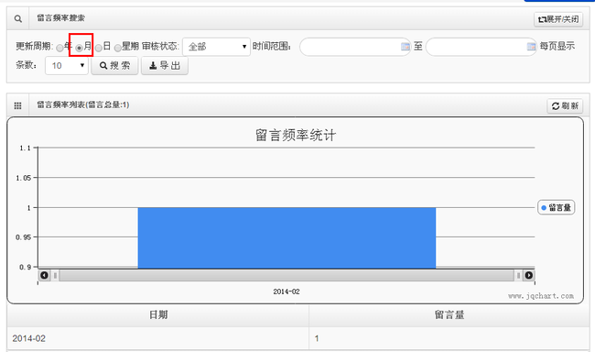The image size is (595, 352).
Task: Click the blue bar for 2014-02
Action: [287, 237]
